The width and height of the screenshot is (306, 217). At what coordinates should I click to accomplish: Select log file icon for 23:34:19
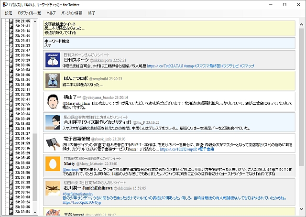[11, 129]
